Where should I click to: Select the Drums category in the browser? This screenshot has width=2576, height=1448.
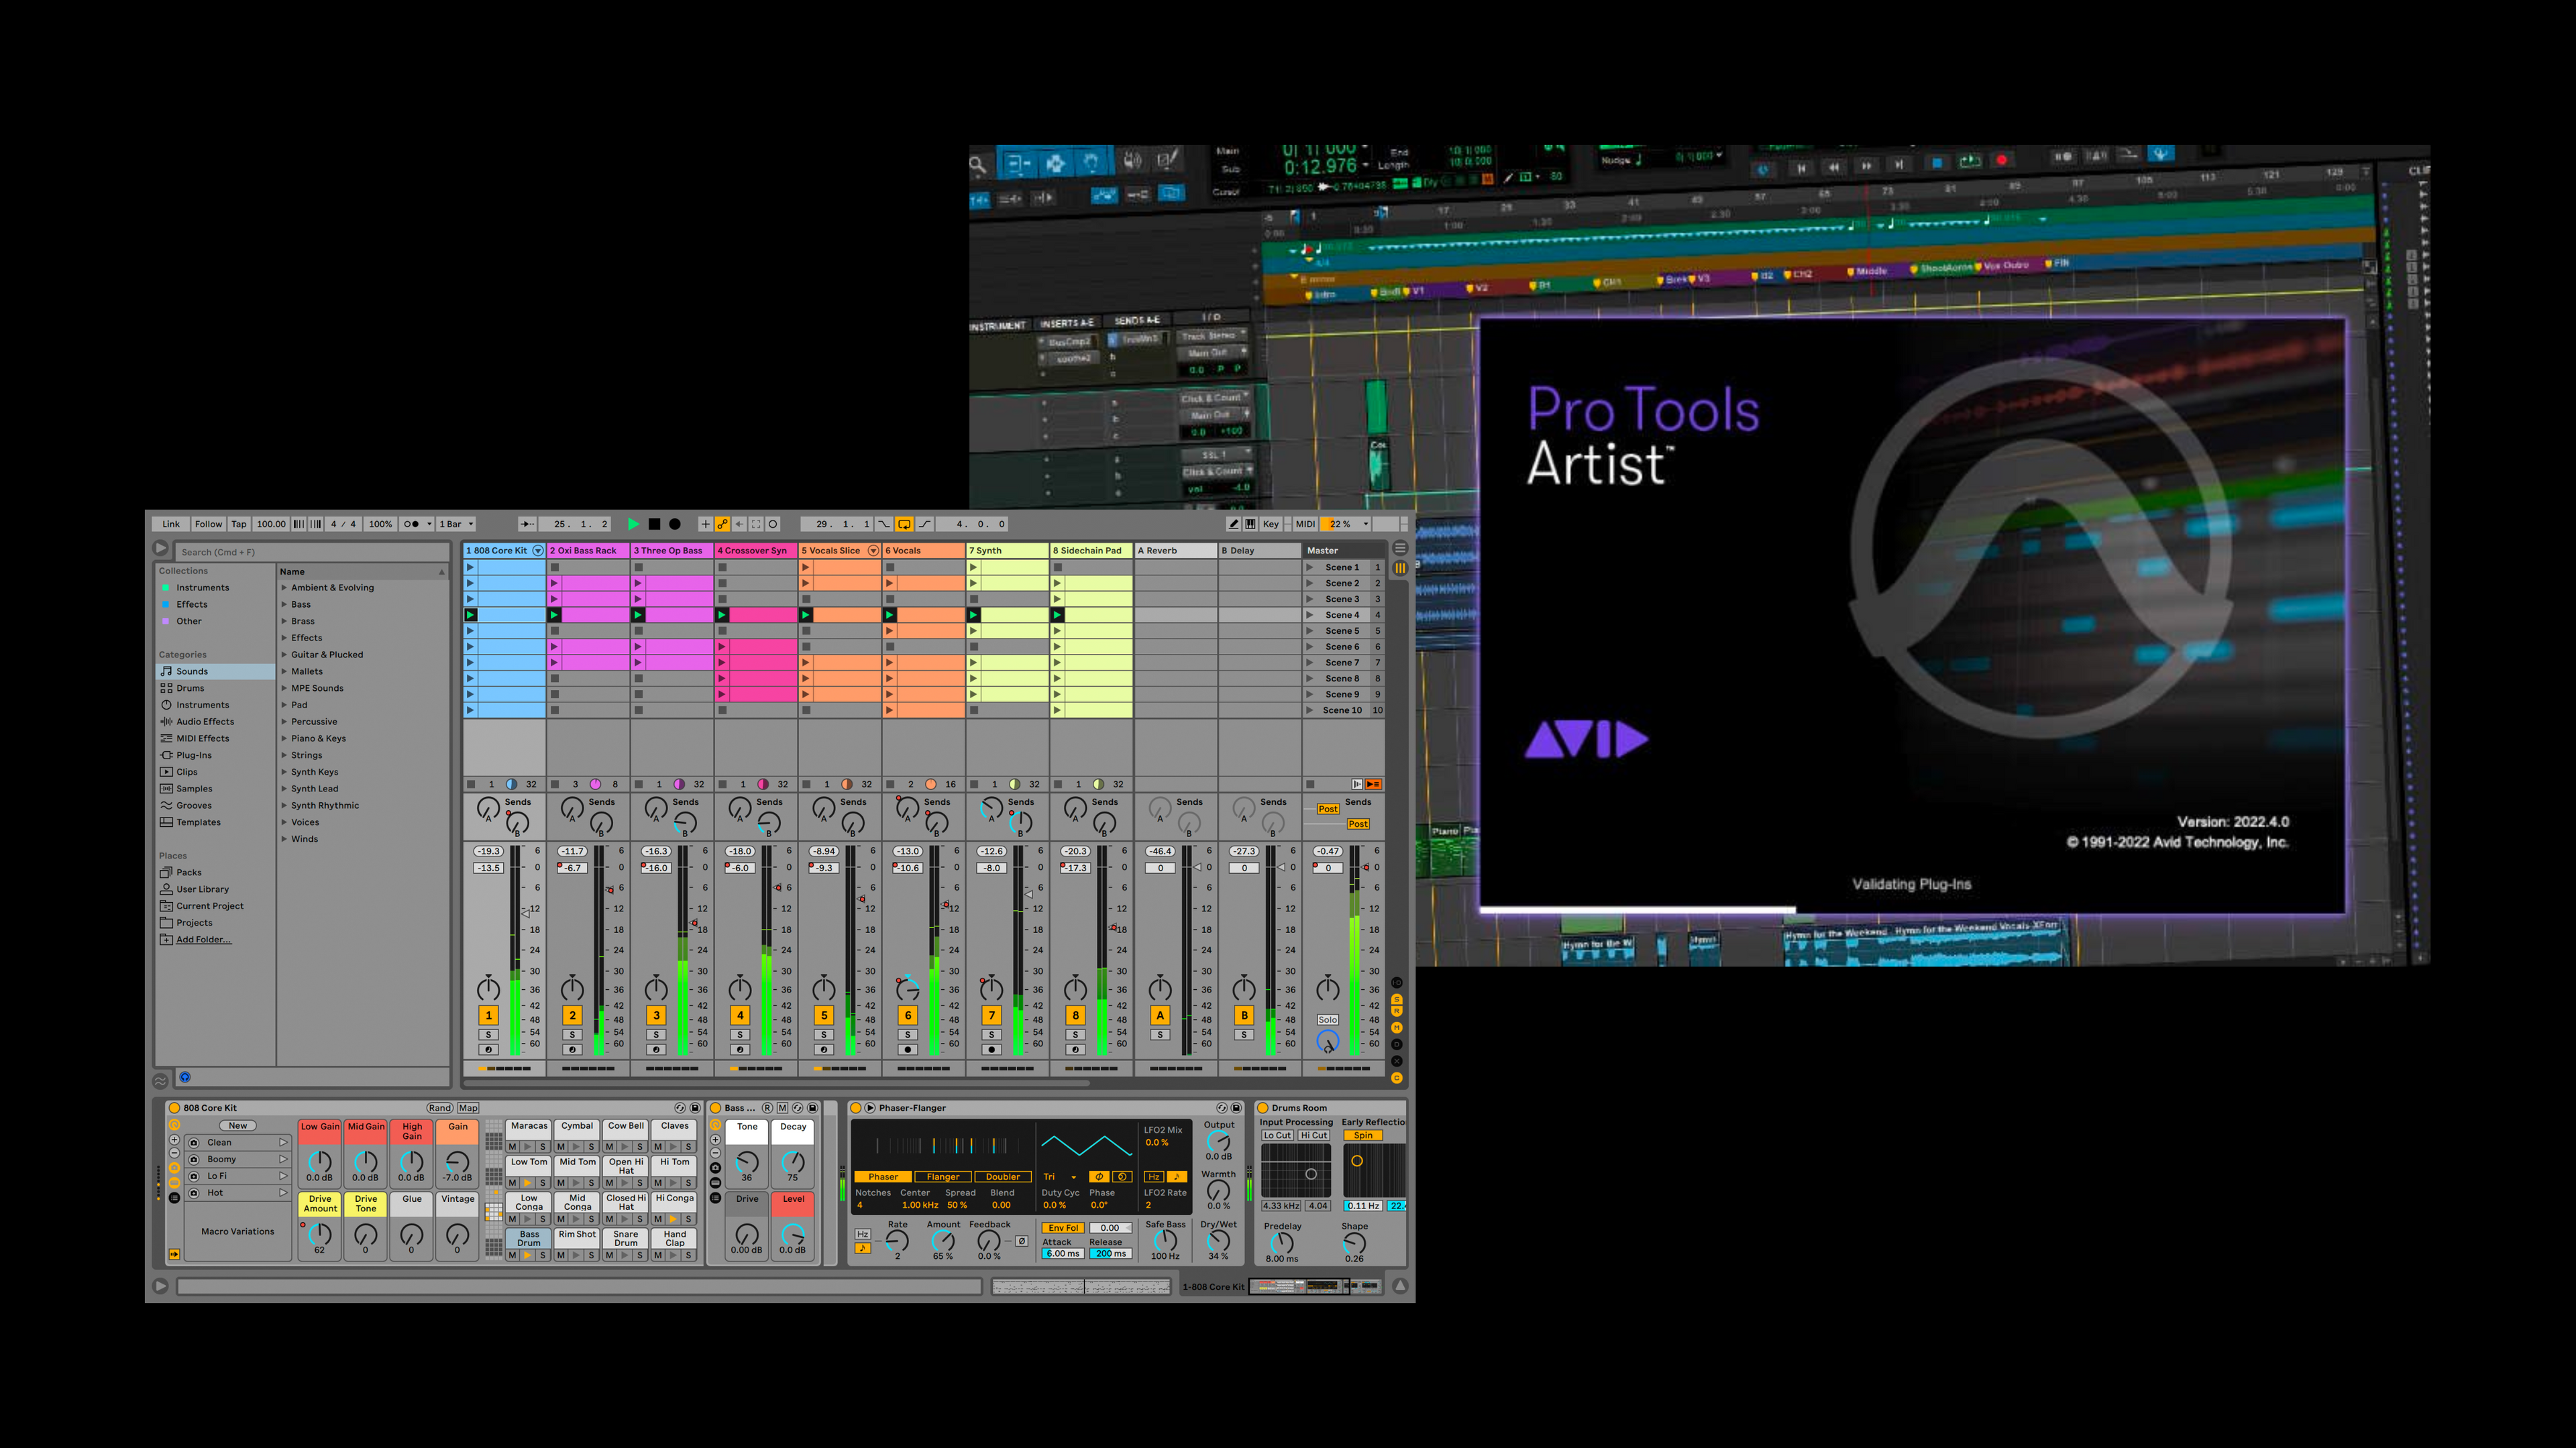(190, 688)
